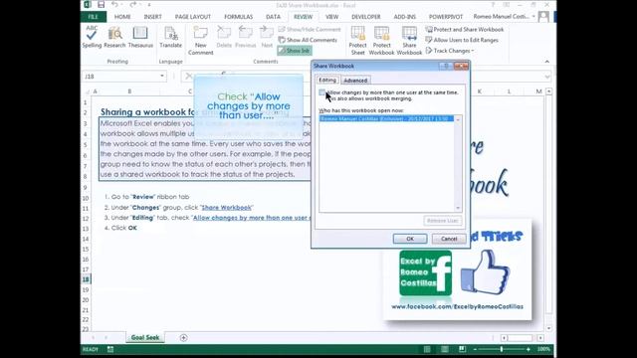Screen dimensions: 637x358
Task: Click the worksheet vertical scrollbar up arrow
Action: (x=548, y=91)
